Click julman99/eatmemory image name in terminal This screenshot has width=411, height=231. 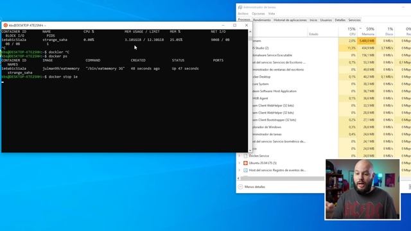(x=61, y=69)
